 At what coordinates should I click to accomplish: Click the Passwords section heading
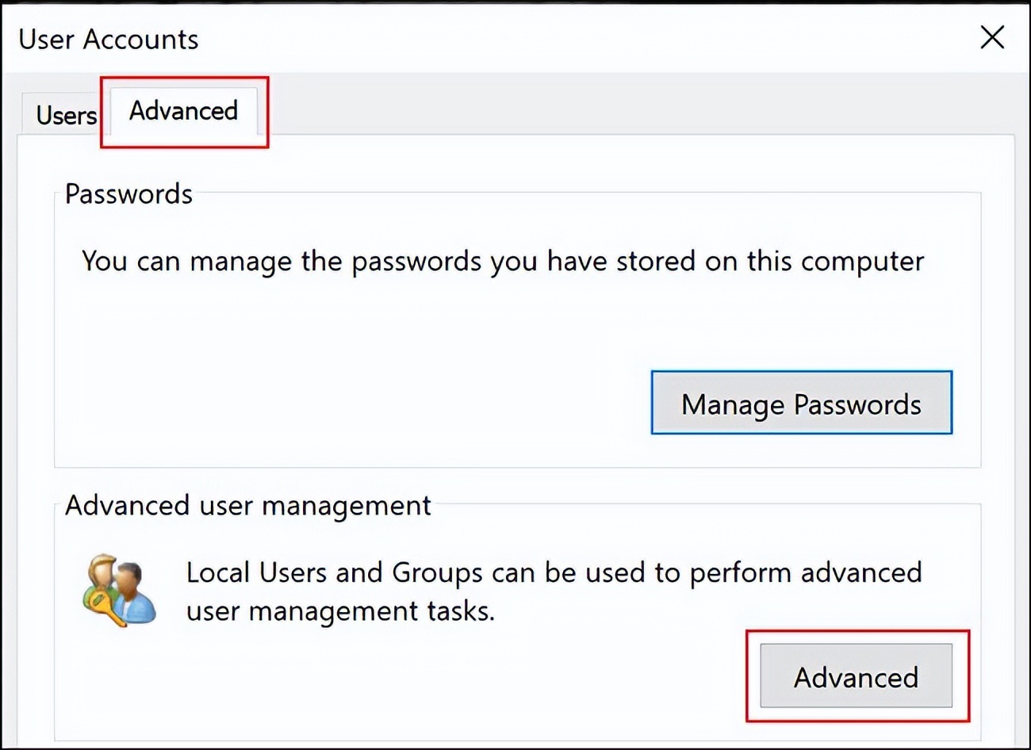tap(128, 194)
